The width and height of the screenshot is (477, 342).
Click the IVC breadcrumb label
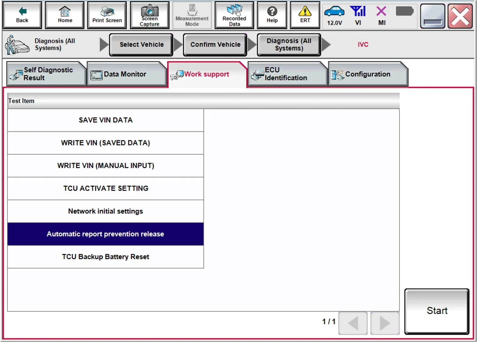coord(363,44)
